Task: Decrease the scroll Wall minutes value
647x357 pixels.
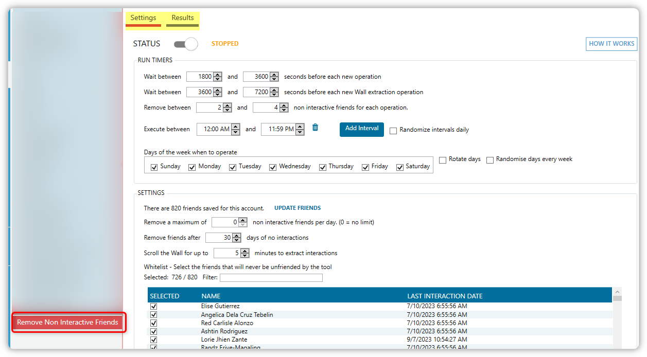Action: (245, 256)
